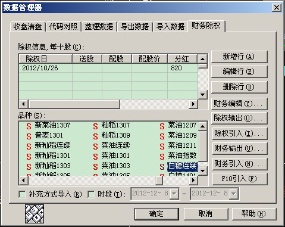Viewport: 285px width, 227px height.
Task: Select 菜油1207 in the 品种 list
Action: click(183, 125)
